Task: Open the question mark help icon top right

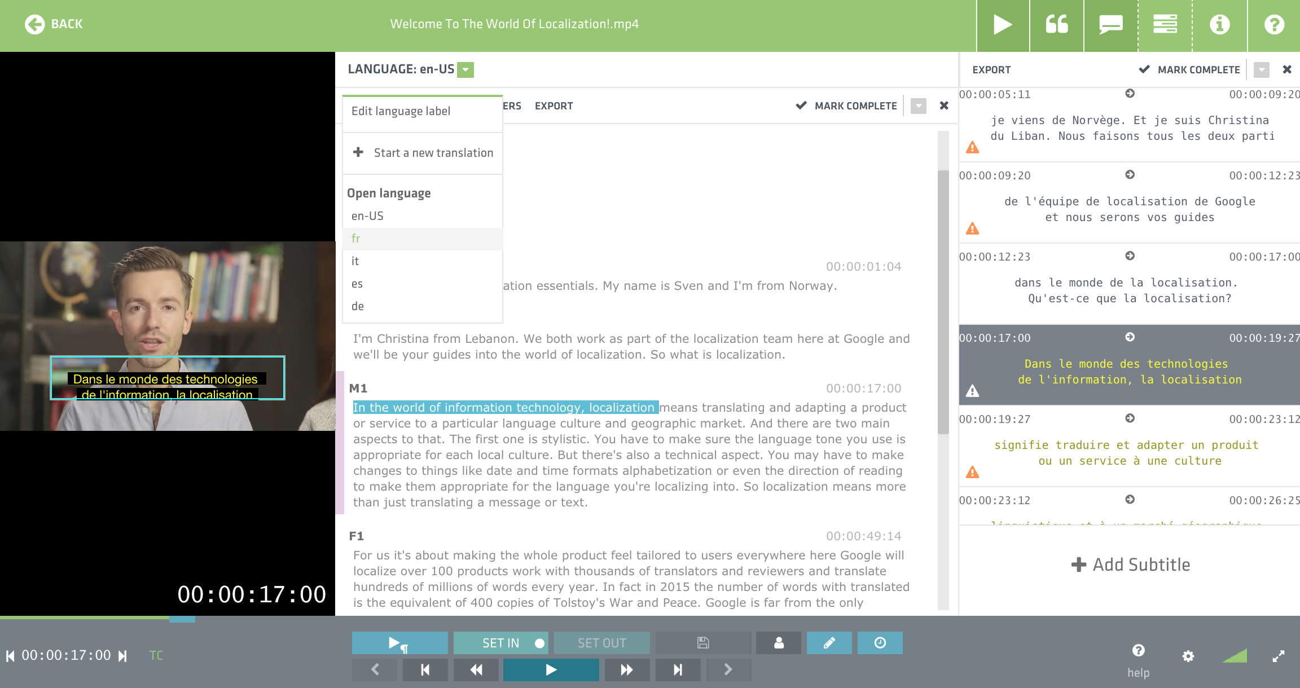Action: point(1274,25)
